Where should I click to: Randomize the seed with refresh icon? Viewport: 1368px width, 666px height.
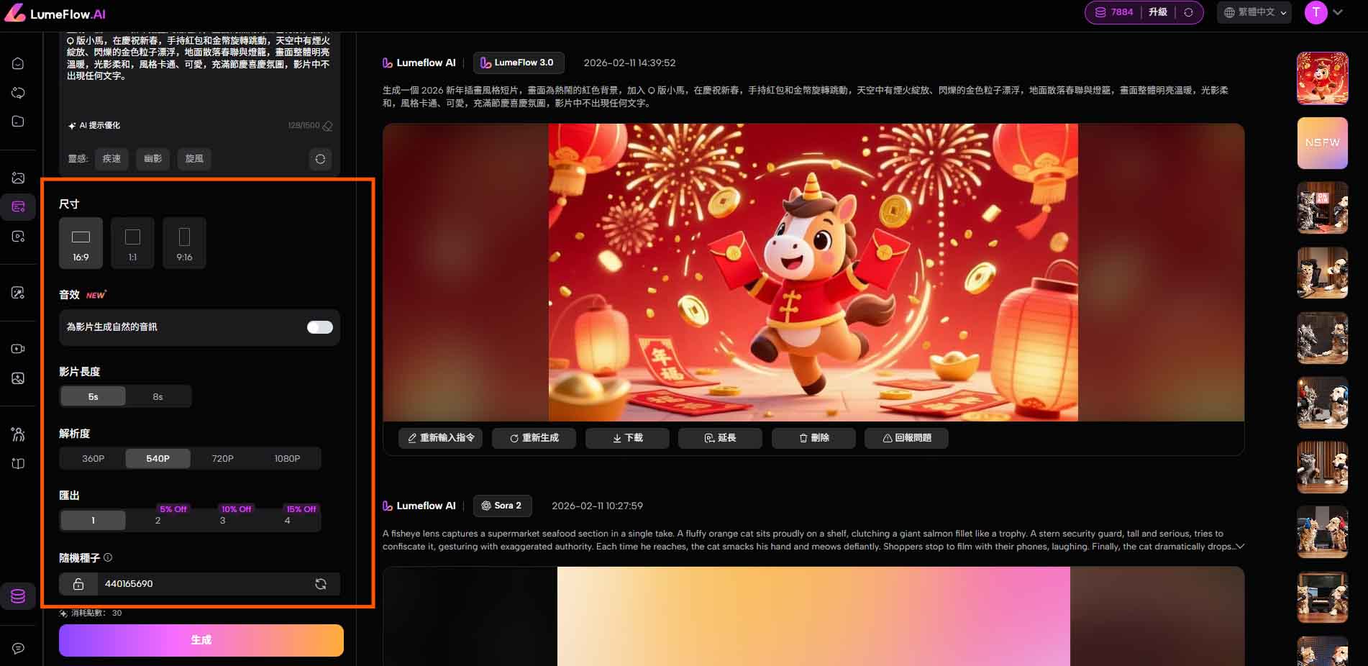321,584
